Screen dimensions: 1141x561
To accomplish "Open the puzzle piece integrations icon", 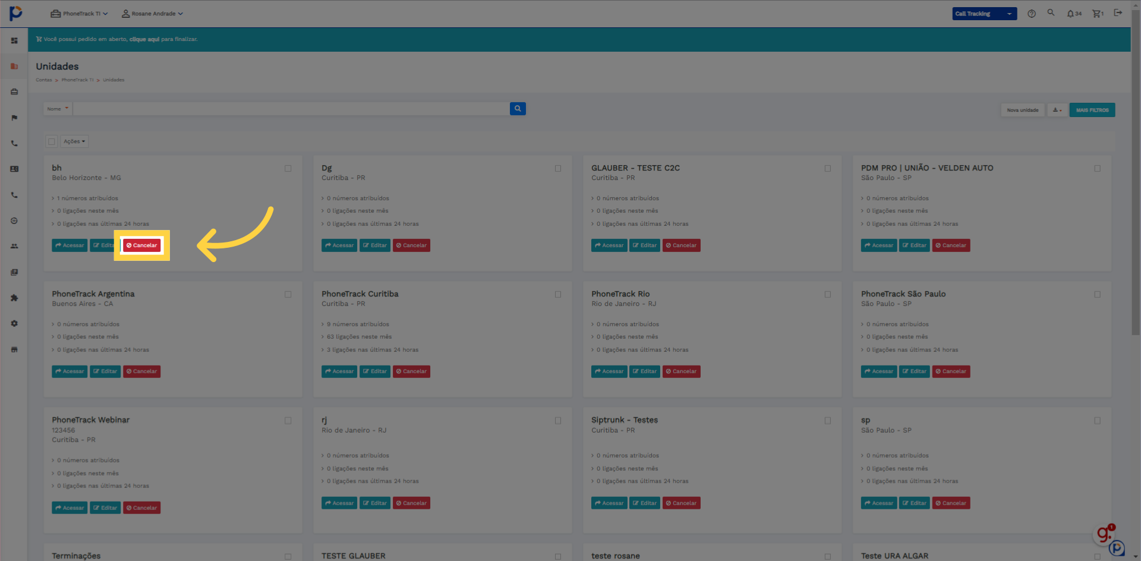I will pyautogui.click(x=14, y=298).
